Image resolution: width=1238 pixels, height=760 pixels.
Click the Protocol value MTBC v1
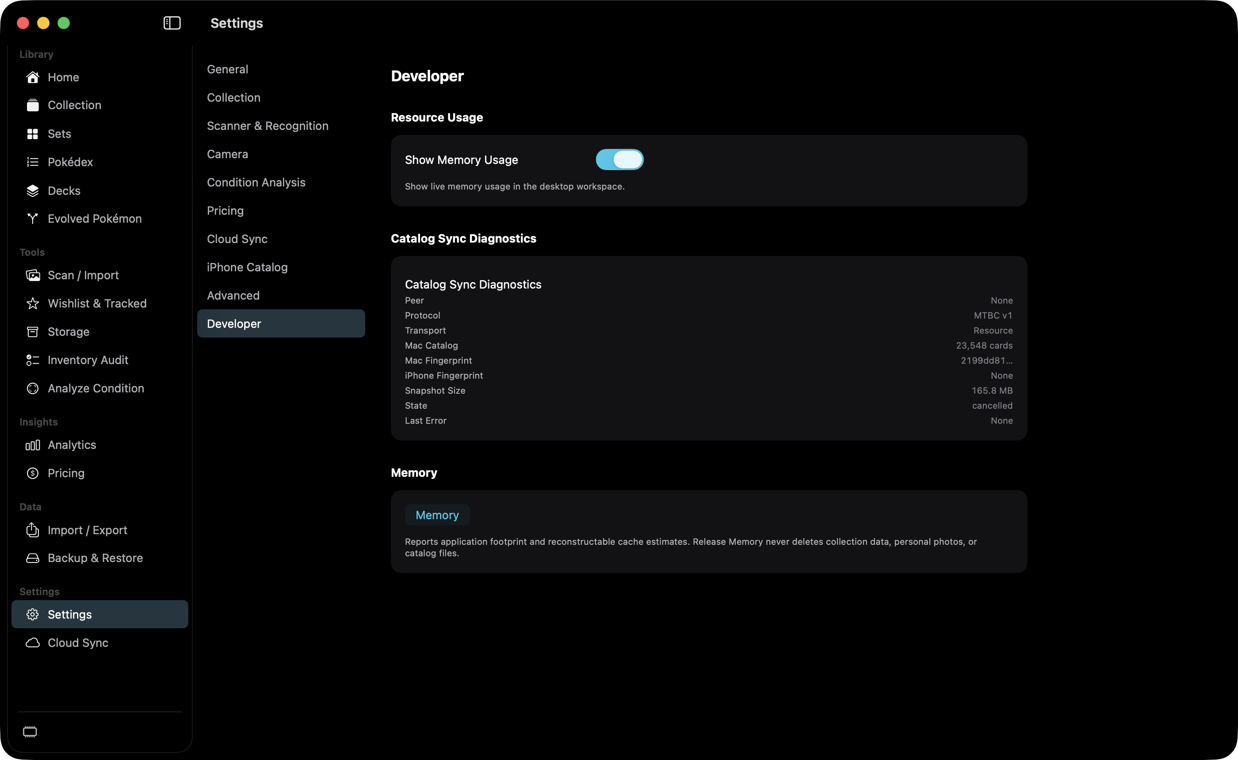click(x=993, y=315)
